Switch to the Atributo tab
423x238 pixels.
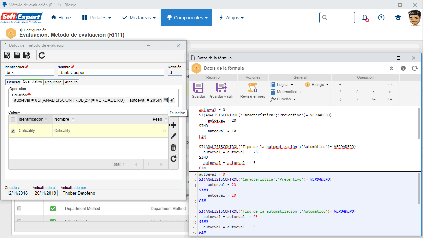click(71, 82)
